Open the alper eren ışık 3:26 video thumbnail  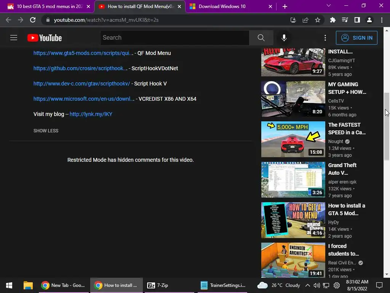293,180
